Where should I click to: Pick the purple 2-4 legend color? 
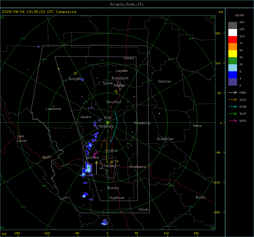tap(233, 82)
